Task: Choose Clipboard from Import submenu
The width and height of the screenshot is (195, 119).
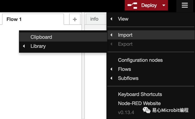Action: pyautogui.click(x=63, y=37)
